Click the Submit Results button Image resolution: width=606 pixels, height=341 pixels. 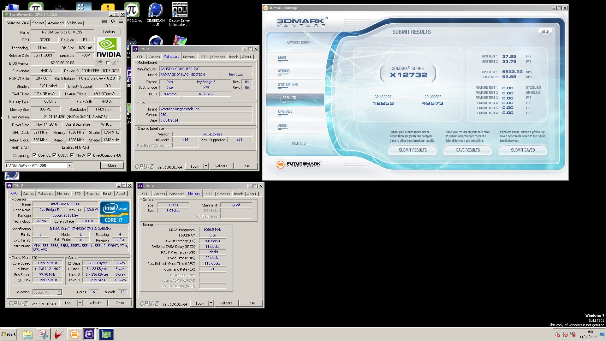[x=413, y=150]
